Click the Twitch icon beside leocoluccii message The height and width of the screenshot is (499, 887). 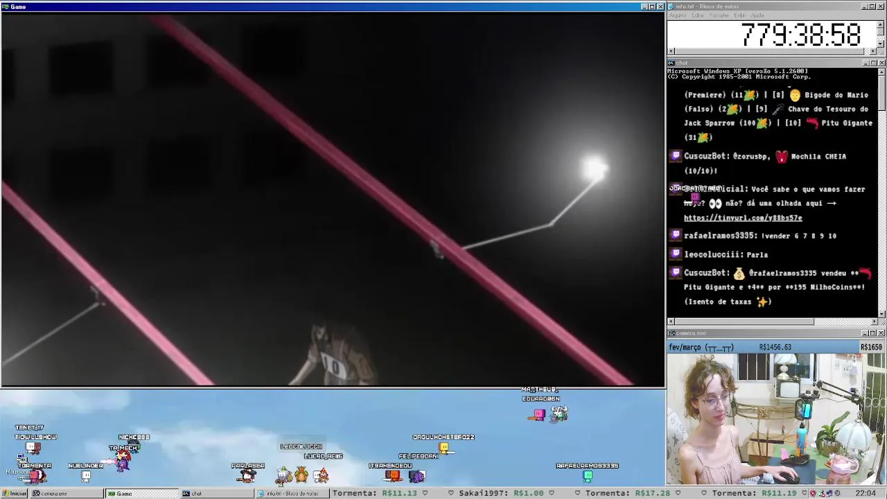676,254
